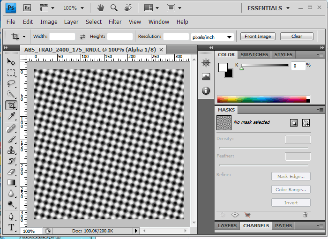328x239 pixels.
Task: Click the Color Range... button
Action: pos(291,190)
